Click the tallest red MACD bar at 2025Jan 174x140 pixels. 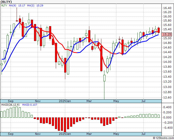pyautogui.click(x=65, y=125)
